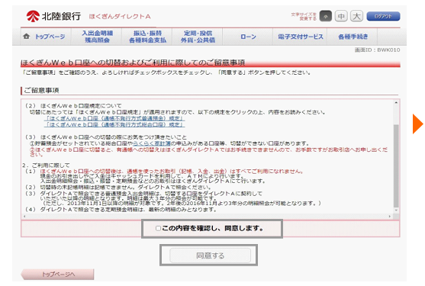The image size is (425, 286).
Task: Open 入出金明細 残高照会 menu
Action: click(x=97, y=37)
